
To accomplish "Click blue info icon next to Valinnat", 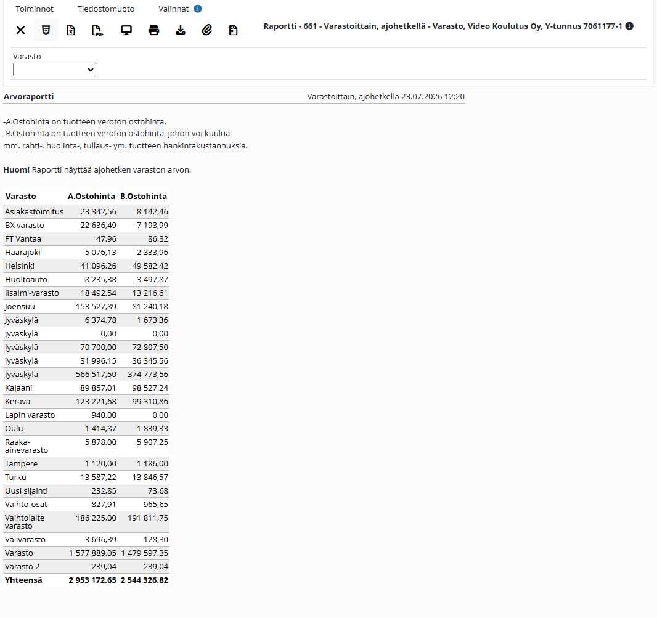I will pyautogui.click(x=198, y=9).
